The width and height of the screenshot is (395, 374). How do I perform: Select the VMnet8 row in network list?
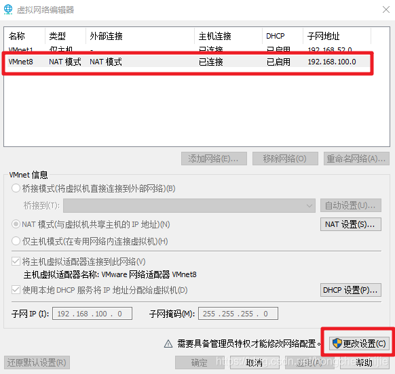click(x=188, y=62)
